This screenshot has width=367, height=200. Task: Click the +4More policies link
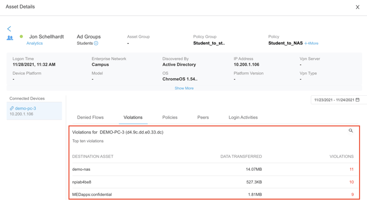pos(312,44)
